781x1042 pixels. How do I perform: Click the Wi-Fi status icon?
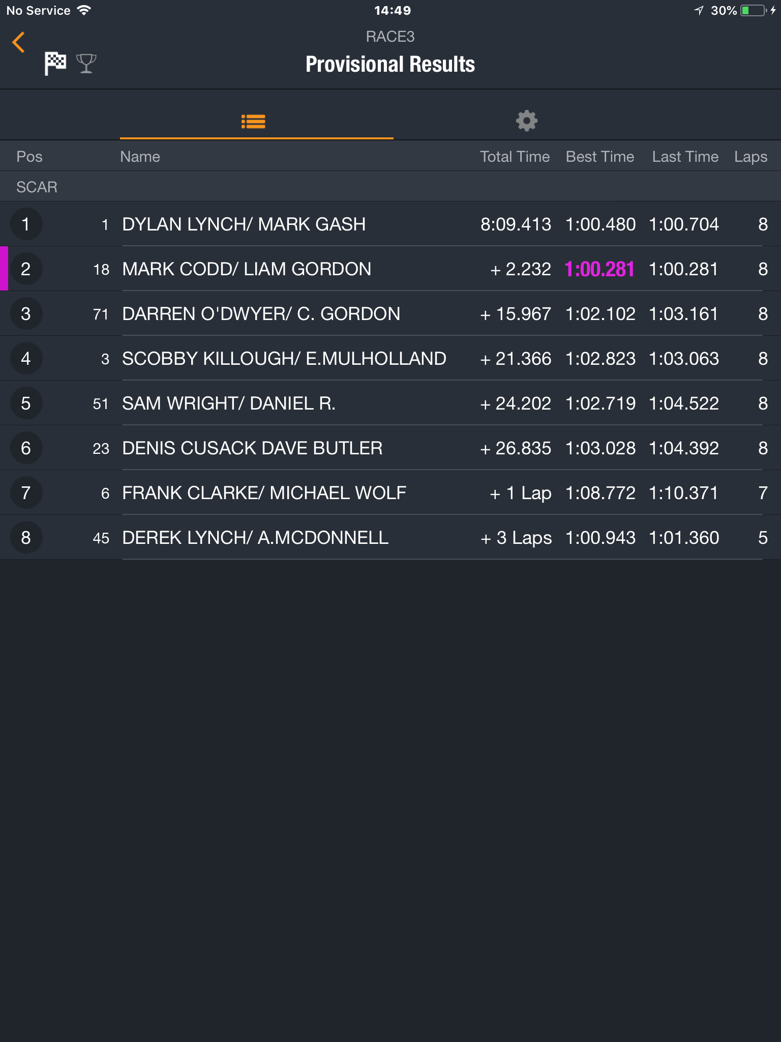(84, 10)
